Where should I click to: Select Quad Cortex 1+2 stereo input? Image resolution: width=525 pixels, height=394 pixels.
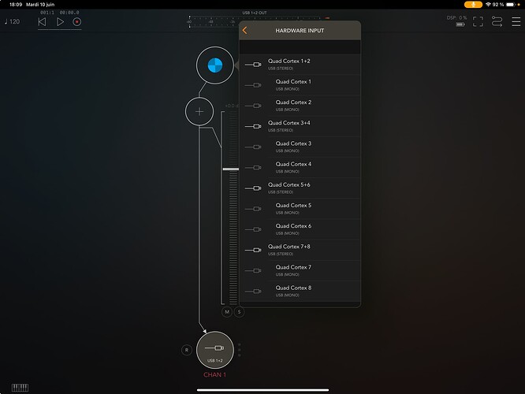[x=300, y=64]
